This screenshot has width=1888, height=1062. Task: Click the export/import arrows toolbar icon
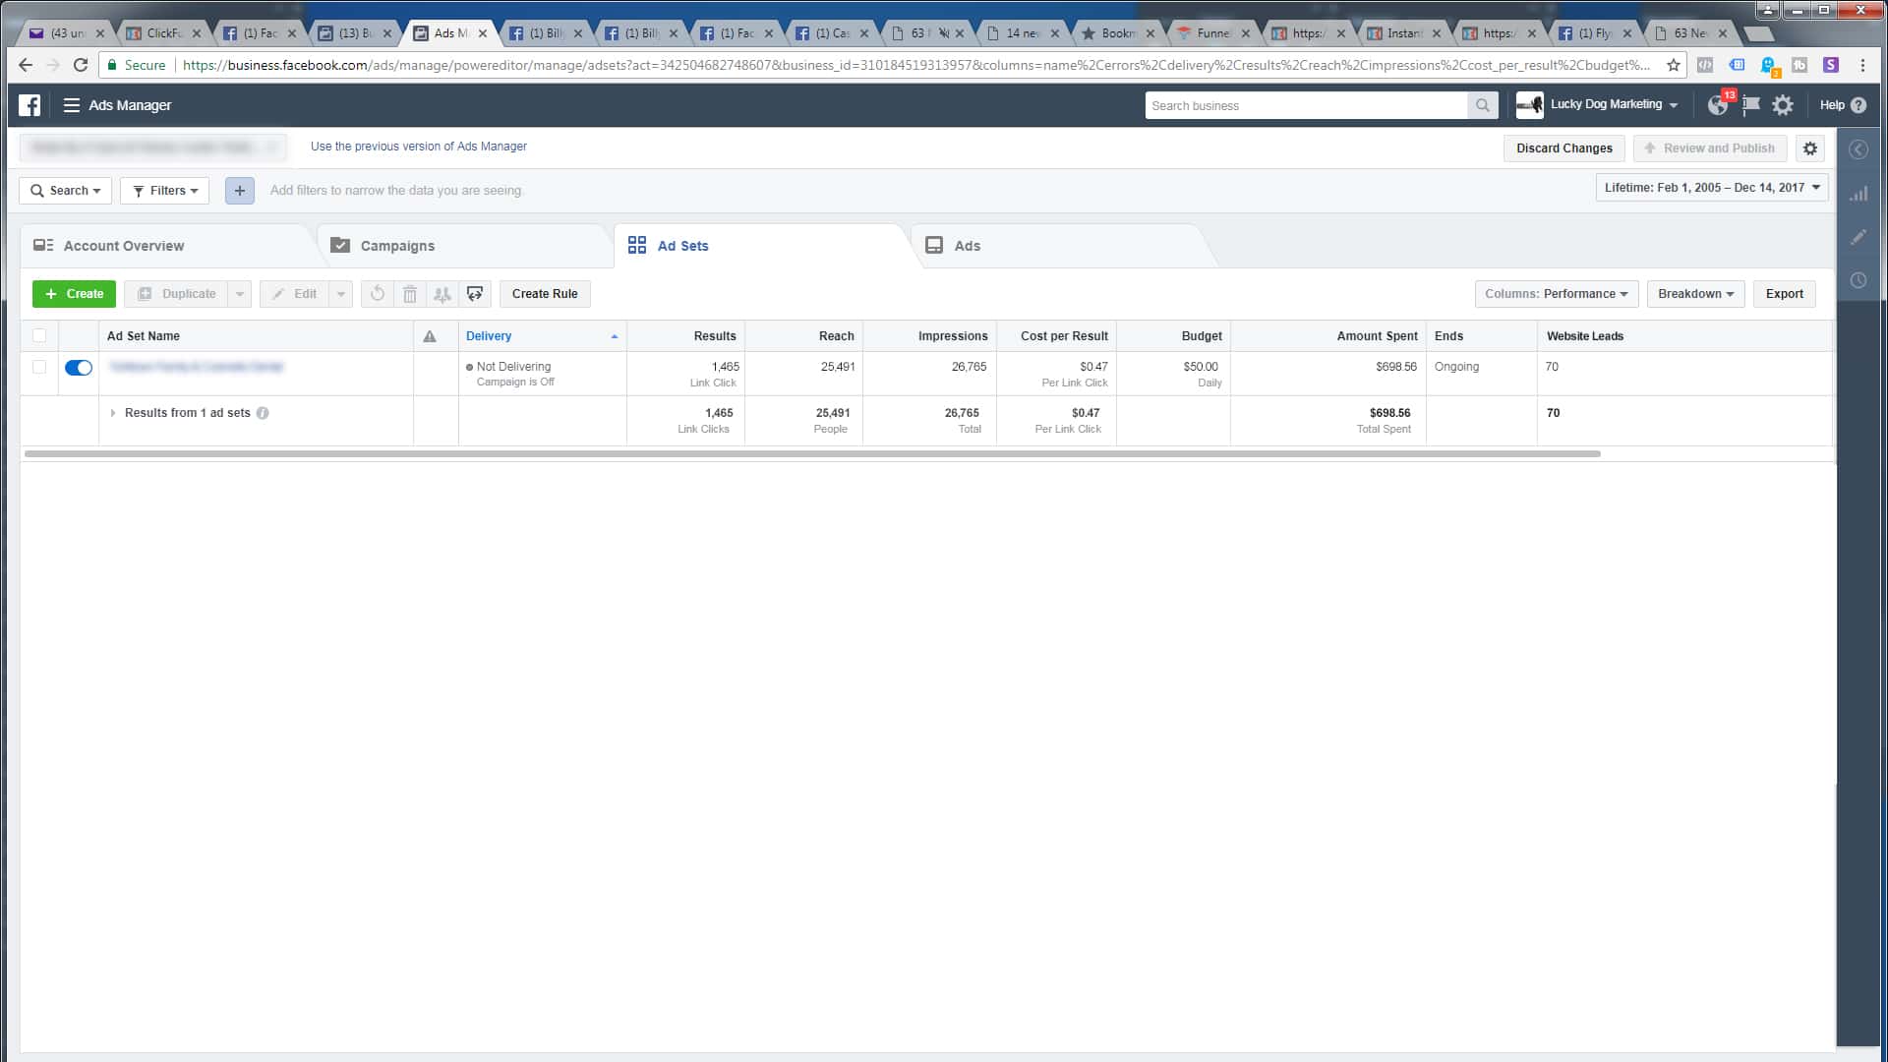tap(475, 294)
